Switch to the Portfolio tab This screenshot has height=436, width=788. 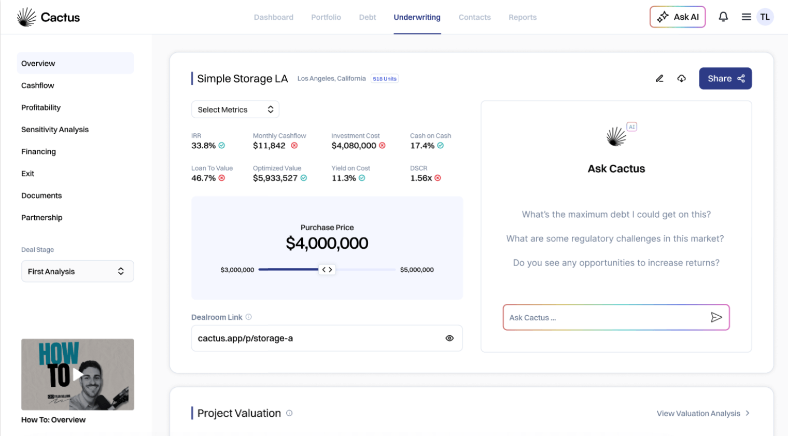point(326,17)
